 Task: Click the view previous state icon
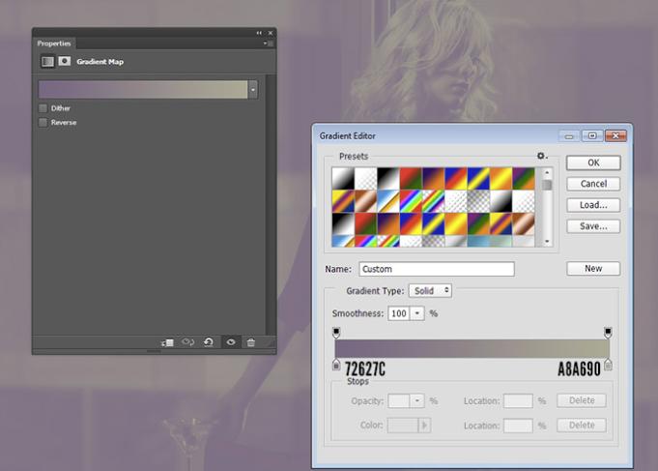point(188,342)
